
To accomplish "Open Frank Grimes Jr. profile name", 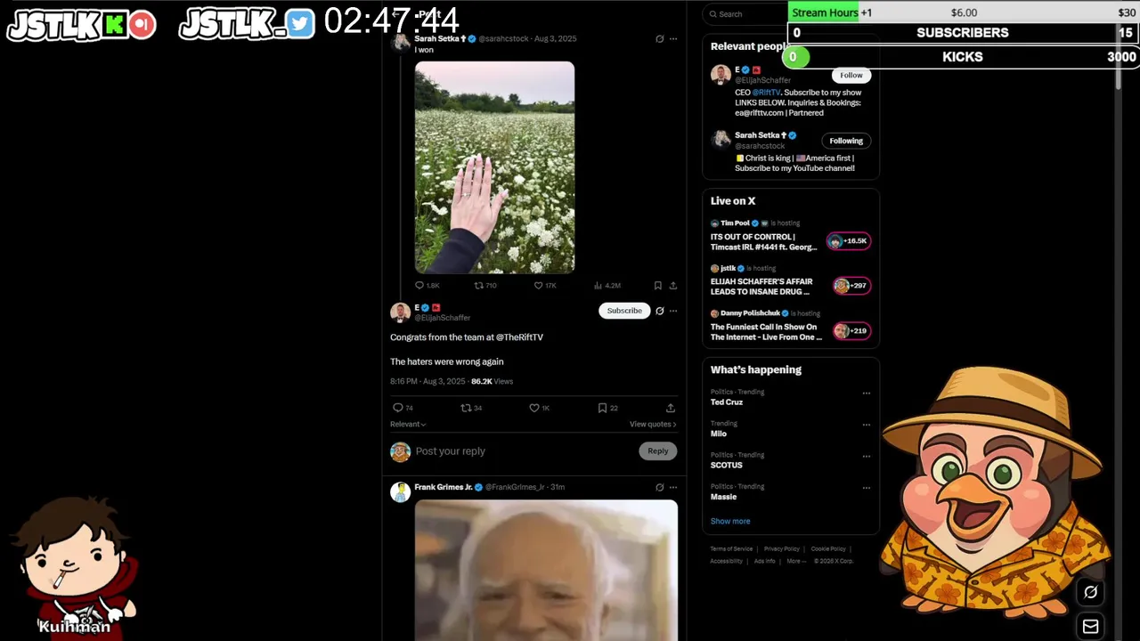I will (444, 487).
